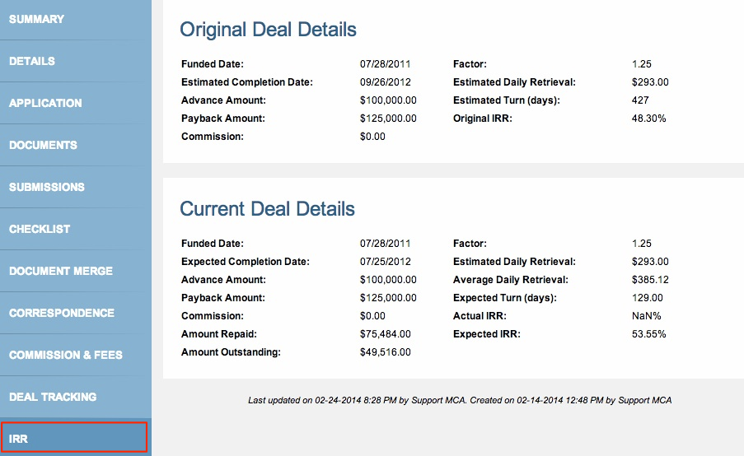Click the Estimated Completion Date label

(x=246, y=82)
